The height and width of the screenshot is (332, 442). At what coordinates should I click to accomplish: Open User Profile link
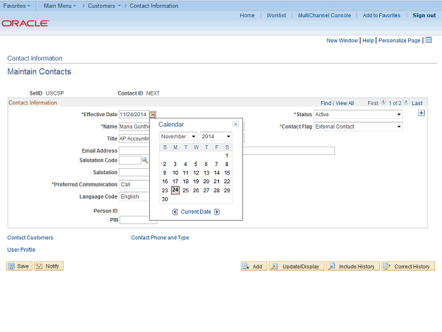[21, 250]
